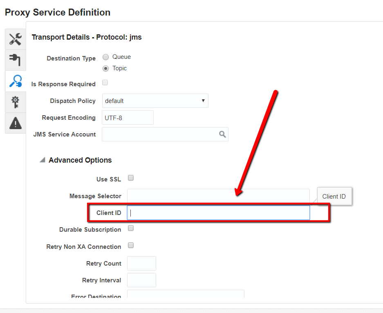Edit the Request Encoding value
The width and height of the screenshot is (383, 313).
(128, 117)
